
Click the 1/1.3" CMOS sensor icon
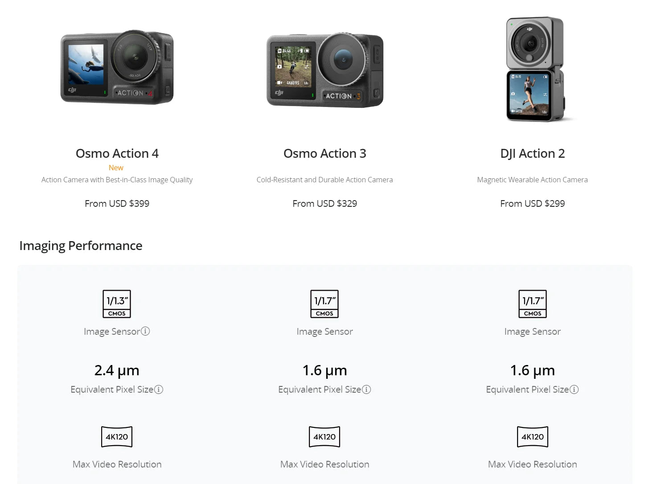[117, 304]
